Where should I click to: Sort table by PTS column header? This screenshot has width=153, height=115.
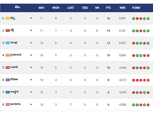108,8
